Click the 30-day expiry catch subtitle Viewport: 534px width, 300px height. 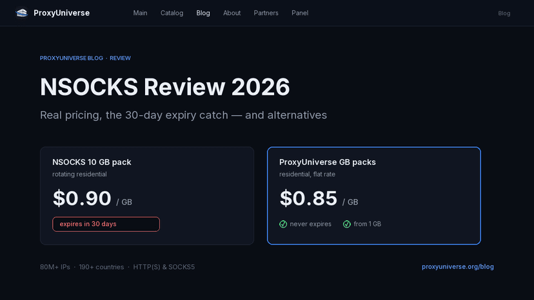(x=184, y=115)
